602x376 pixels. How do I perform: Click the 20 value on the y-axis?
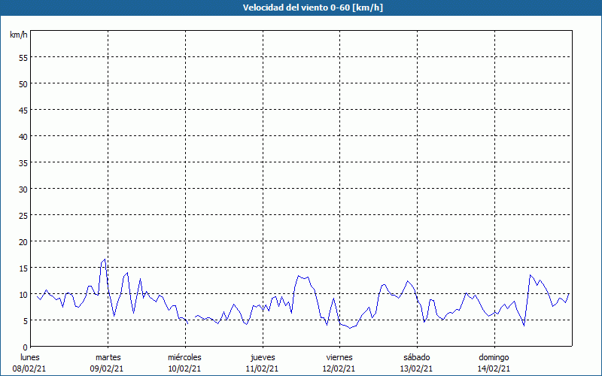tap(23, 242)
